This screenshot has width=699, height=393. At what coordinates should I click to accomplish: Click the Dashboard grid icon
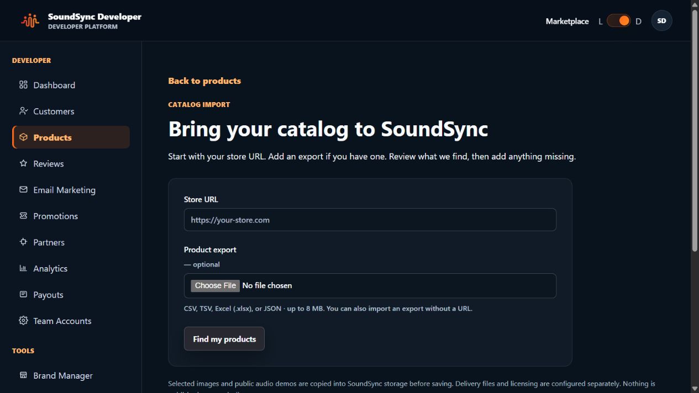(x=23, y=85)
